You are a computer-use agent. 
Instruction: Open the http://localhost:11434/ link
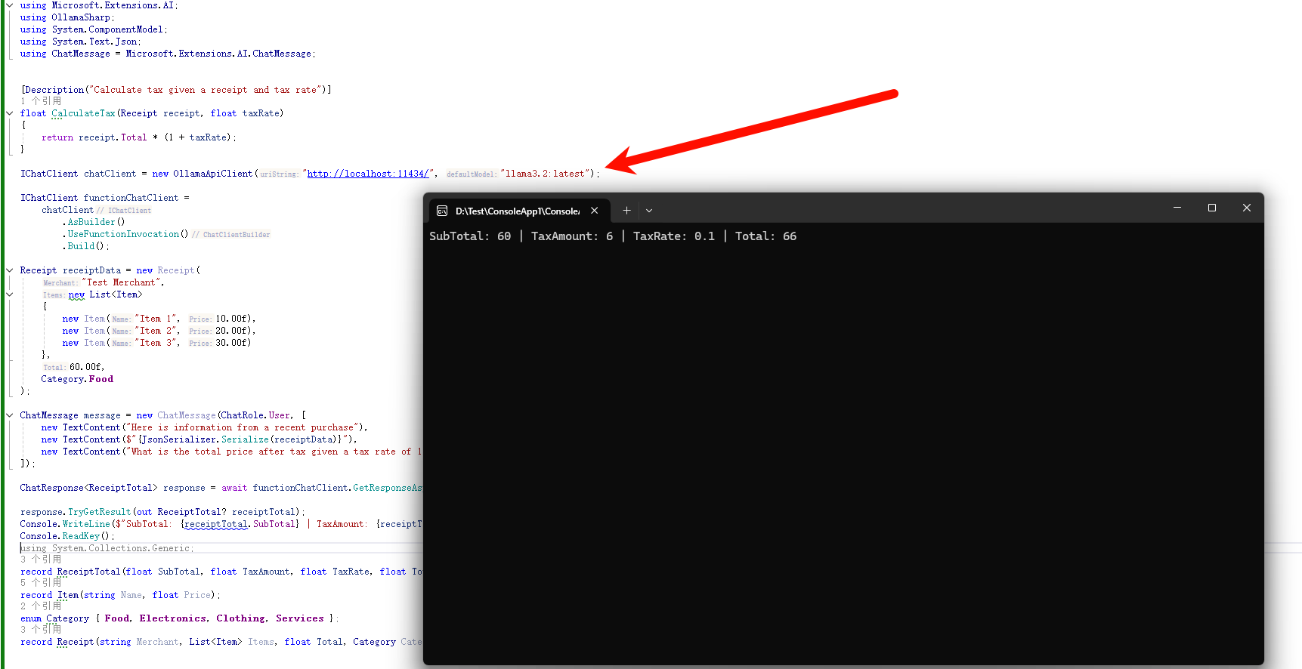pyautogui.click(x=368, y=174)
